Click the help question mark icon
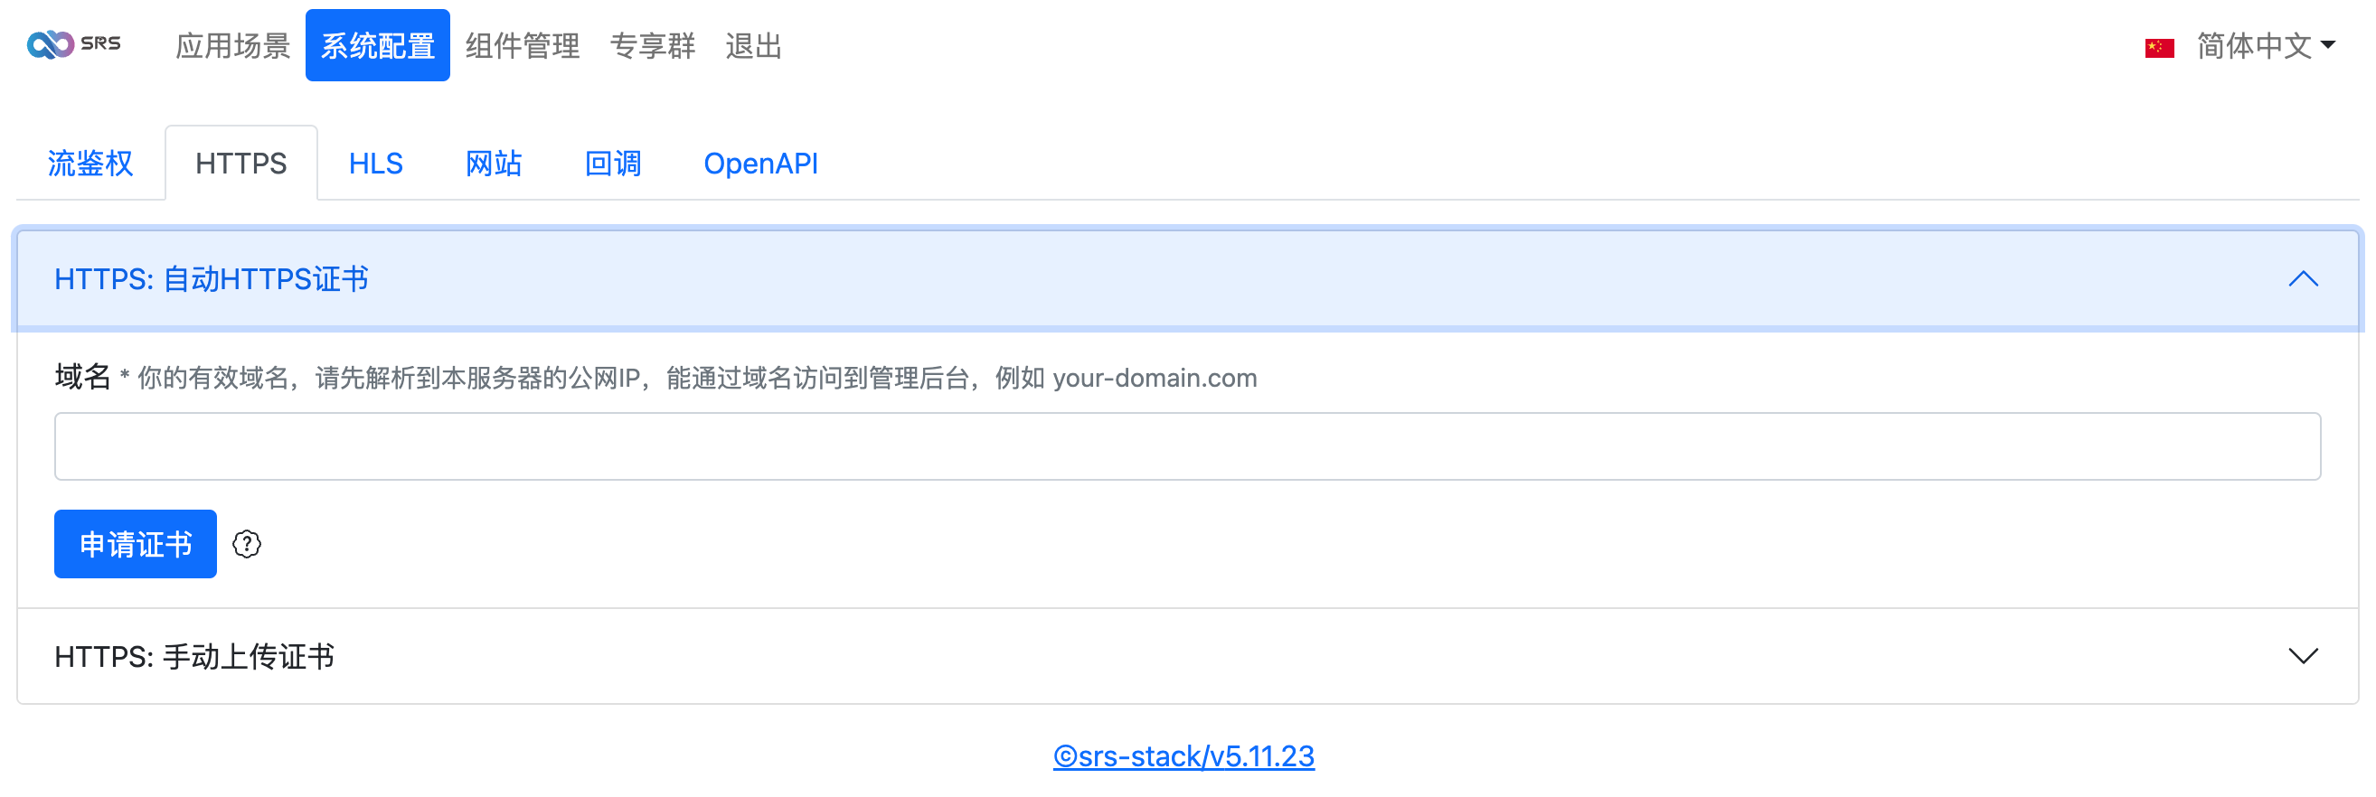The height and width of the screenshot is (797, 2376). coord(246,545)
